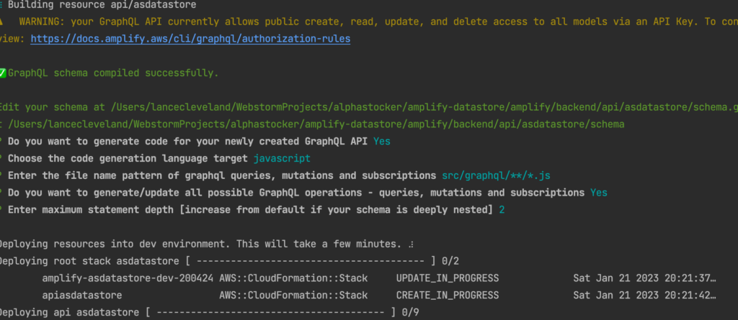The image size is (738, 320).
Task: Click the 'Yes' answer for generate/update all operations
Action: 598,193
